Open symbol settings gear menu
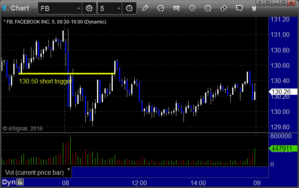Viewport: 299px width, 188px height. (89, 8)
